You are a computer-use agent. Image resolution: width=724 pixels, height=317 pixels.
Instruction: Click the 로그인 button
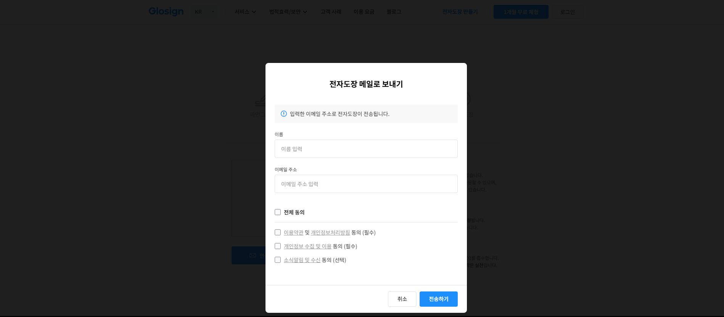tap(568, 12)
